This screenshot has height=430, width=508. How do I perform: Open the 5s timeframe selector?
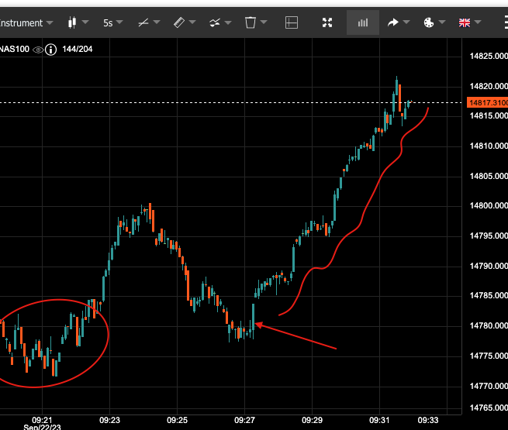(x=112, y=23)
